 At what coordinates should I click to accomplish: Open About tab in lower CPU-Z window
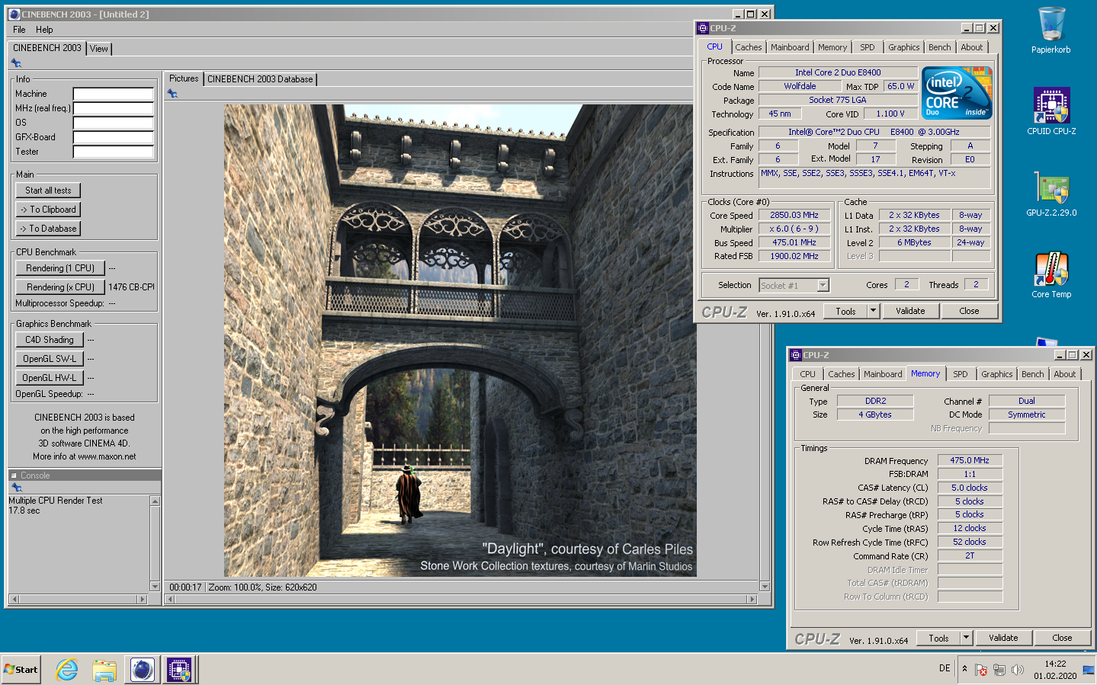pyautogui.click(x=1065, y=374)
